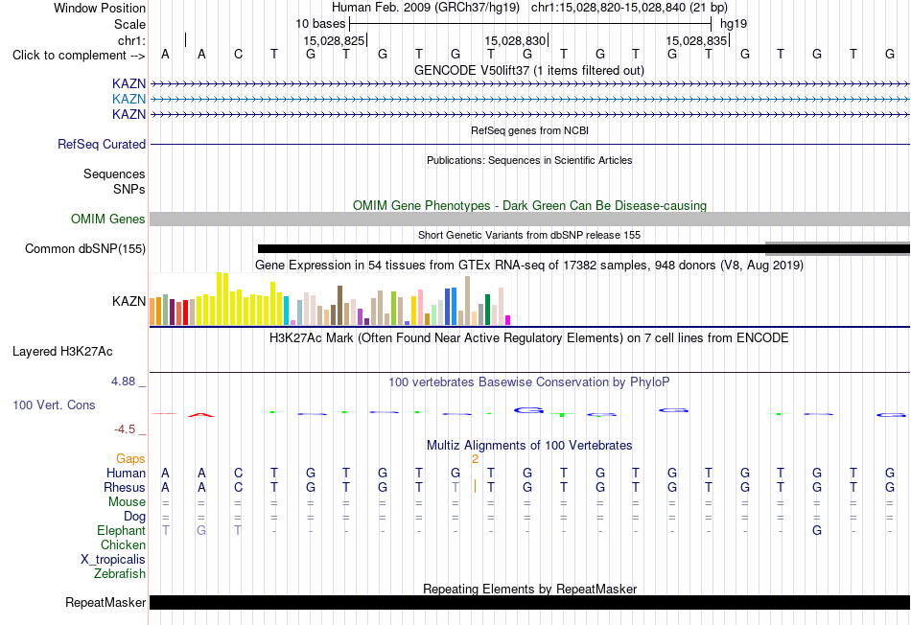This screenshot has height=625, width=911.
Task: Click position marker 15,028,835
Action: 696,40
